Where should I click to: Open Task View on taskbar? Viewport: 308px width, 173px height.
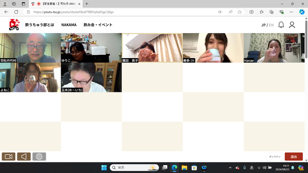(x=165, y=168)
